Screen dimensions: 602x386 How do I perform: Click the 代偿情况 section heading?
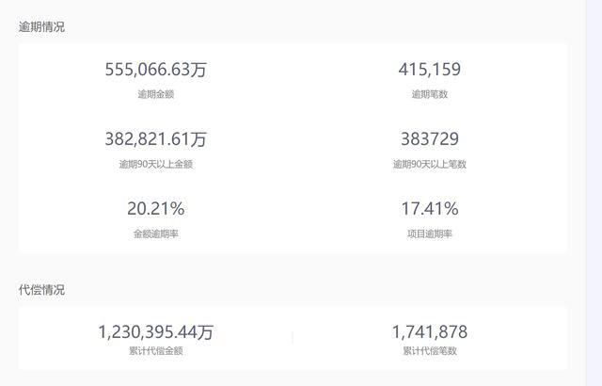click(41, 290)
